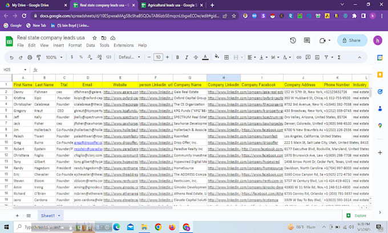Open the File menu
Screen dimensions: 388x233
click(x=21, y=45)
